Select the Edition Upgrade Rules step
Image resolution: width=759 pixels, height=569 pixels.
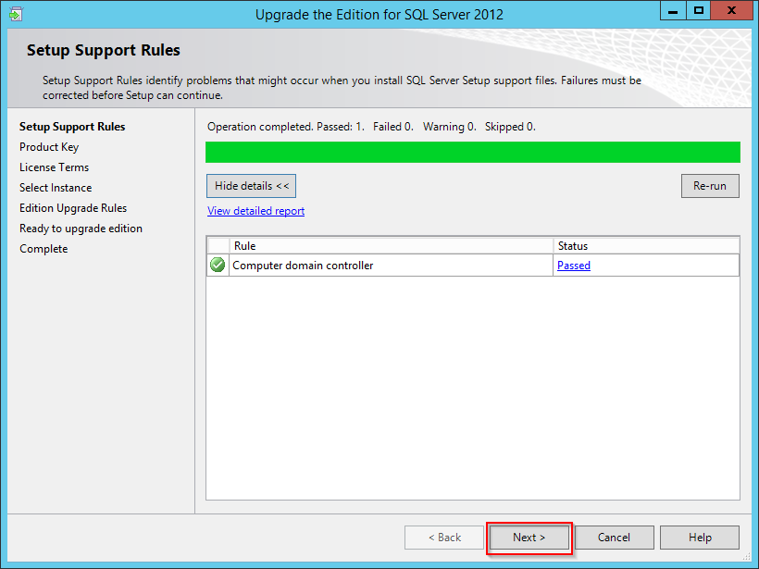pyautogui.click(x=73, y=208)
